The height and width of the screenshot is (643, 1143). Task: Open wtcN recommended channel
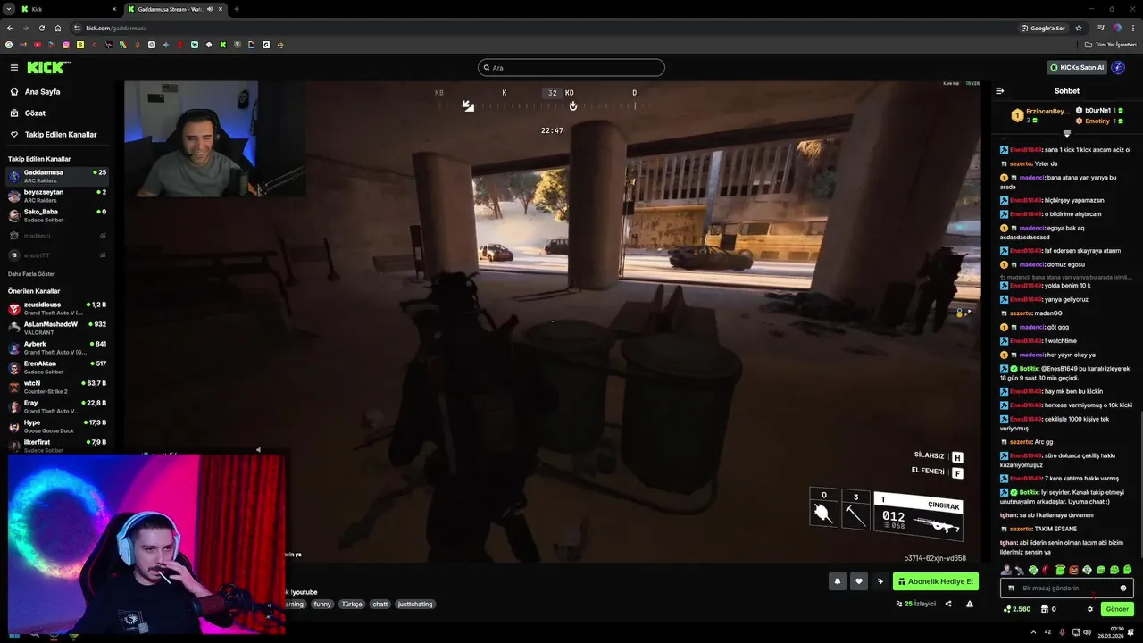click(x=57, y=388)
